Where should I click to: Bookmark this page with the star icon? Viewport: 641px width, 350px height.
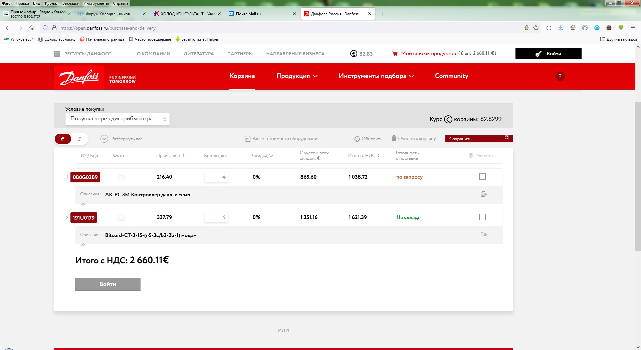(x=536, y=28)
